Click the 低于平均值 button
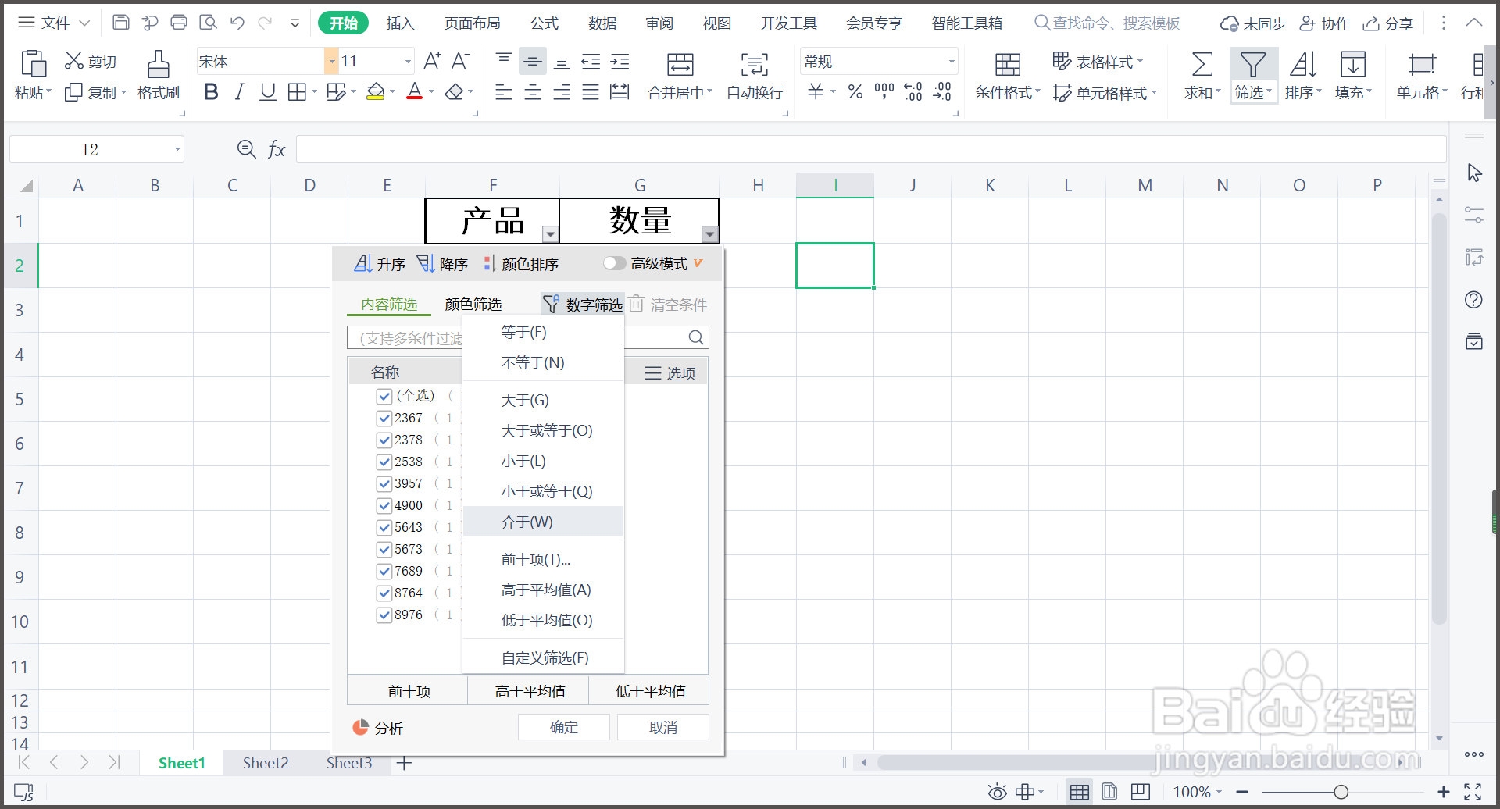Screen dimensions: 1500x809 coord(651,690)
